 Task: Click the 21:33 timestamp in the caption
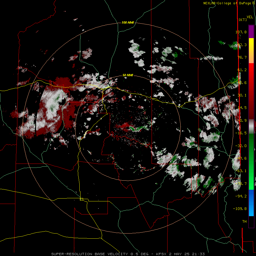click(x=198, y=254)
